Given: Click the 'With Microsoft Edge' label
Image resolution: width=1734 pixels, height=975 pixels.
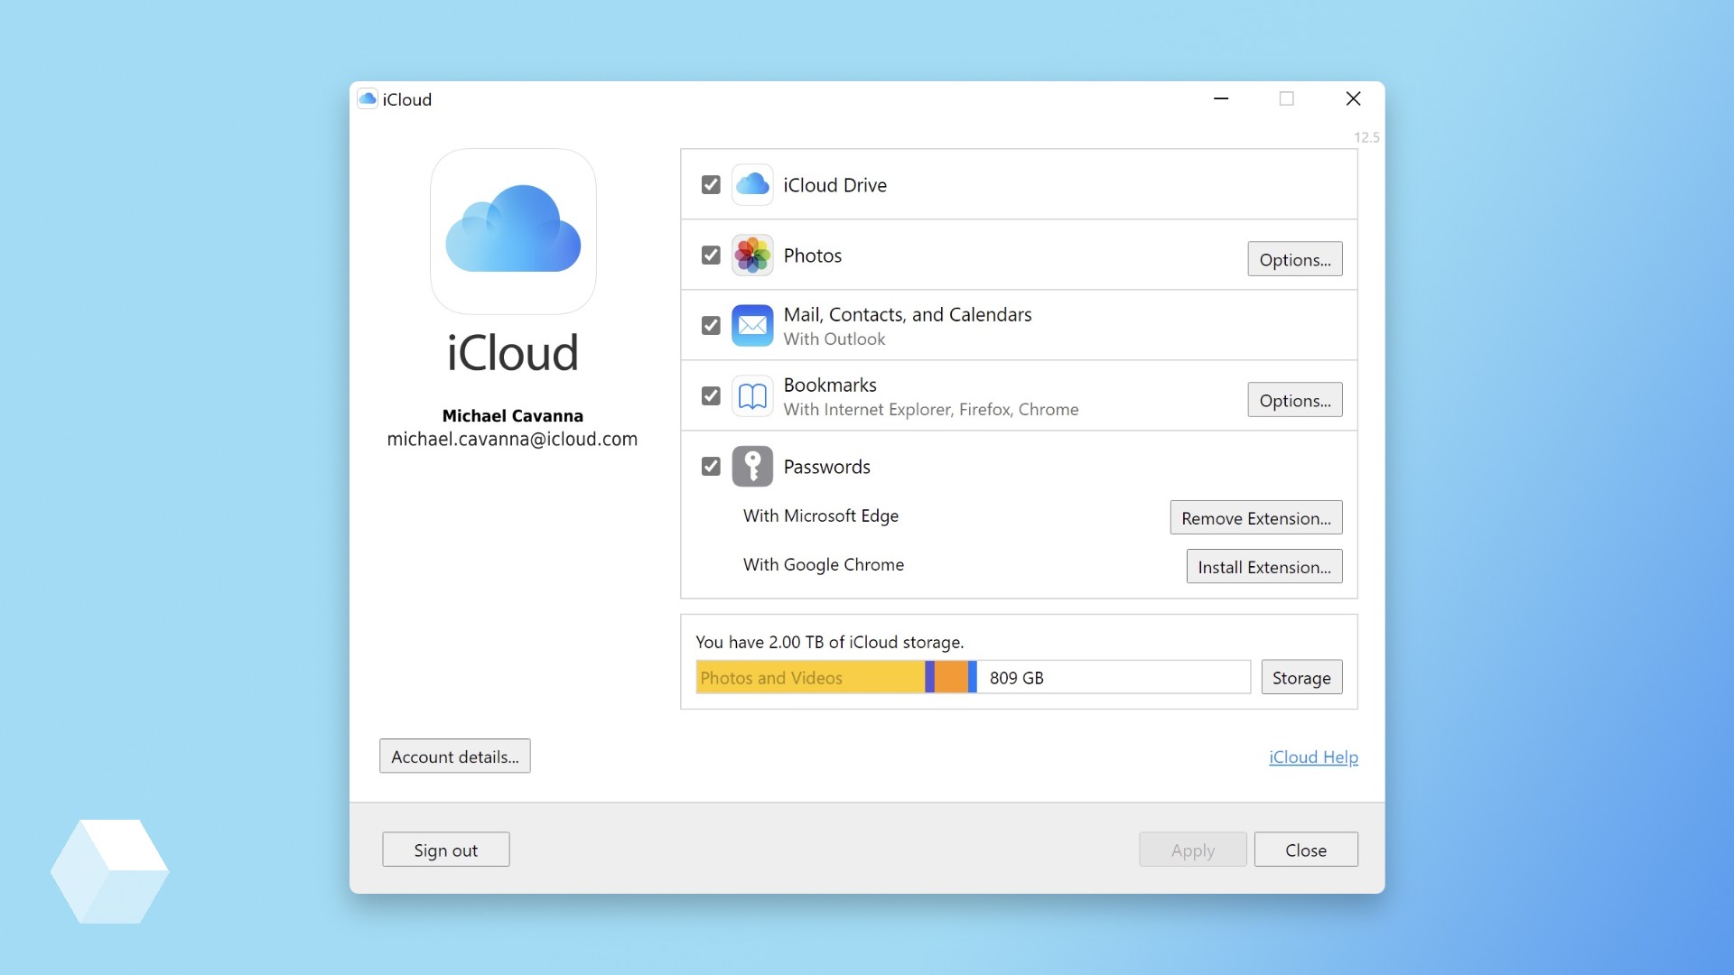Looking at the screenshot, I should click(x=821, y=515).
